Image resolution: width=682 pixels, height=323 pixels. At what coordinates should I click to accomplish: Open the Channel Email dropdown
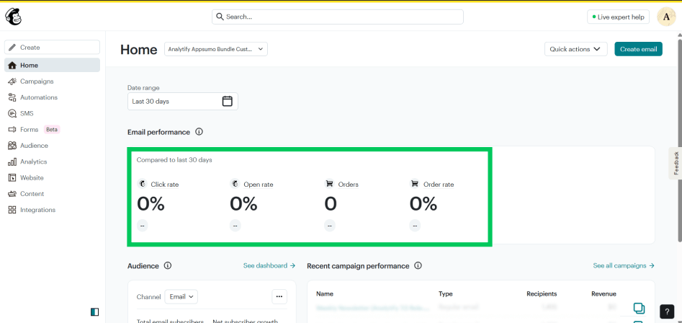181,297
